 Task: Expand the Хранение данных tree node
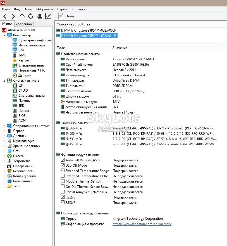(4, 146)
